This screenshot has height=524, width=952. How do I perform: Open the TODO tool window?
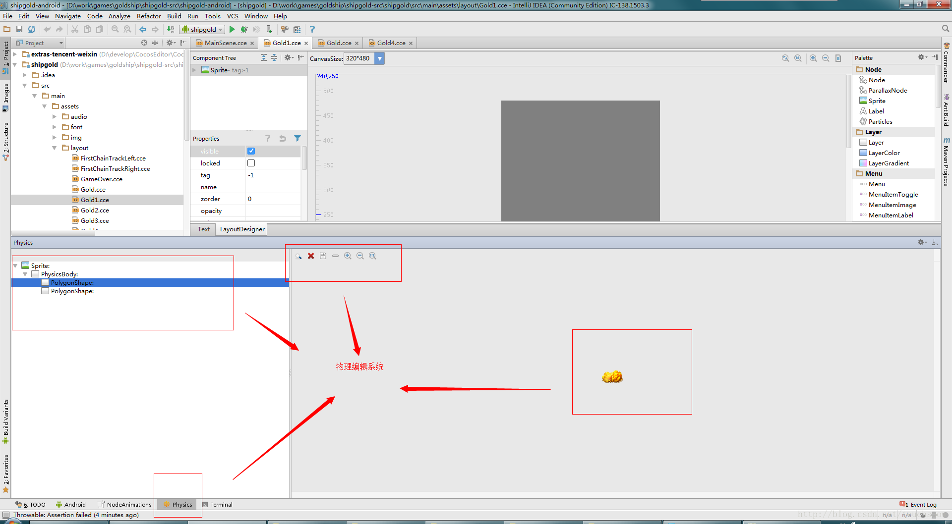(x=31, y=505)
